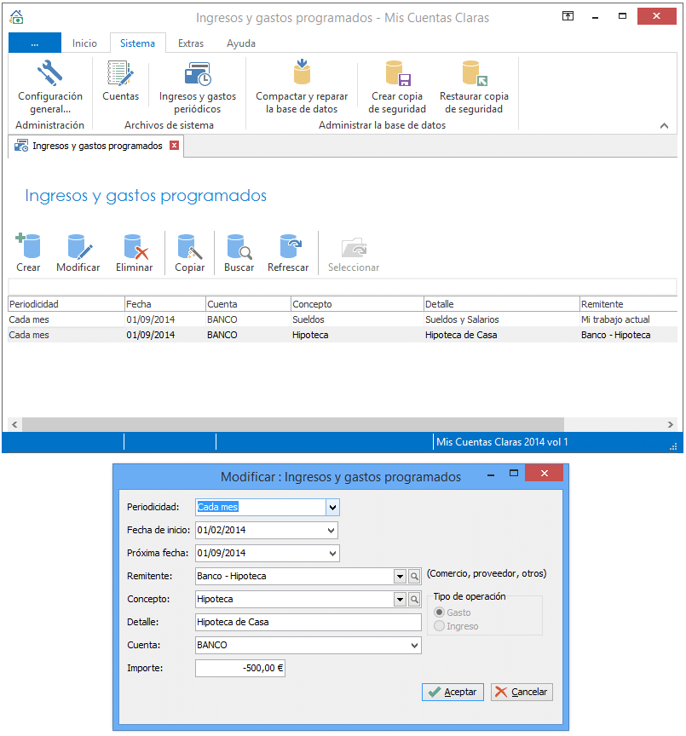Click the Cancelar button

point(522,692)
